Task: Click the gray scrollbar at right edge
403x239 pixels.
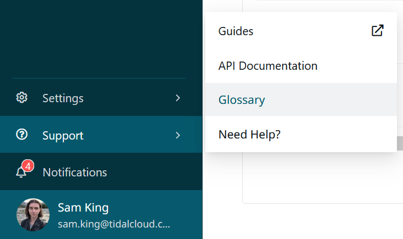Action: [400, 144]
